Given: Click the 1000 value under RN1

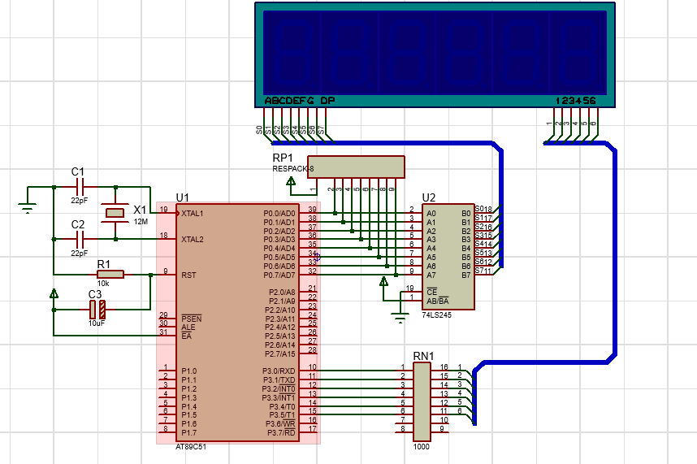Looking at the screenshot, I should coord(421,447).
